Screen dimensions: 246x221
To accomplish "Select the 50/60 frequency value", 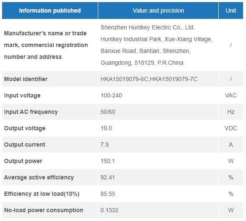I will tap(108, 112).
